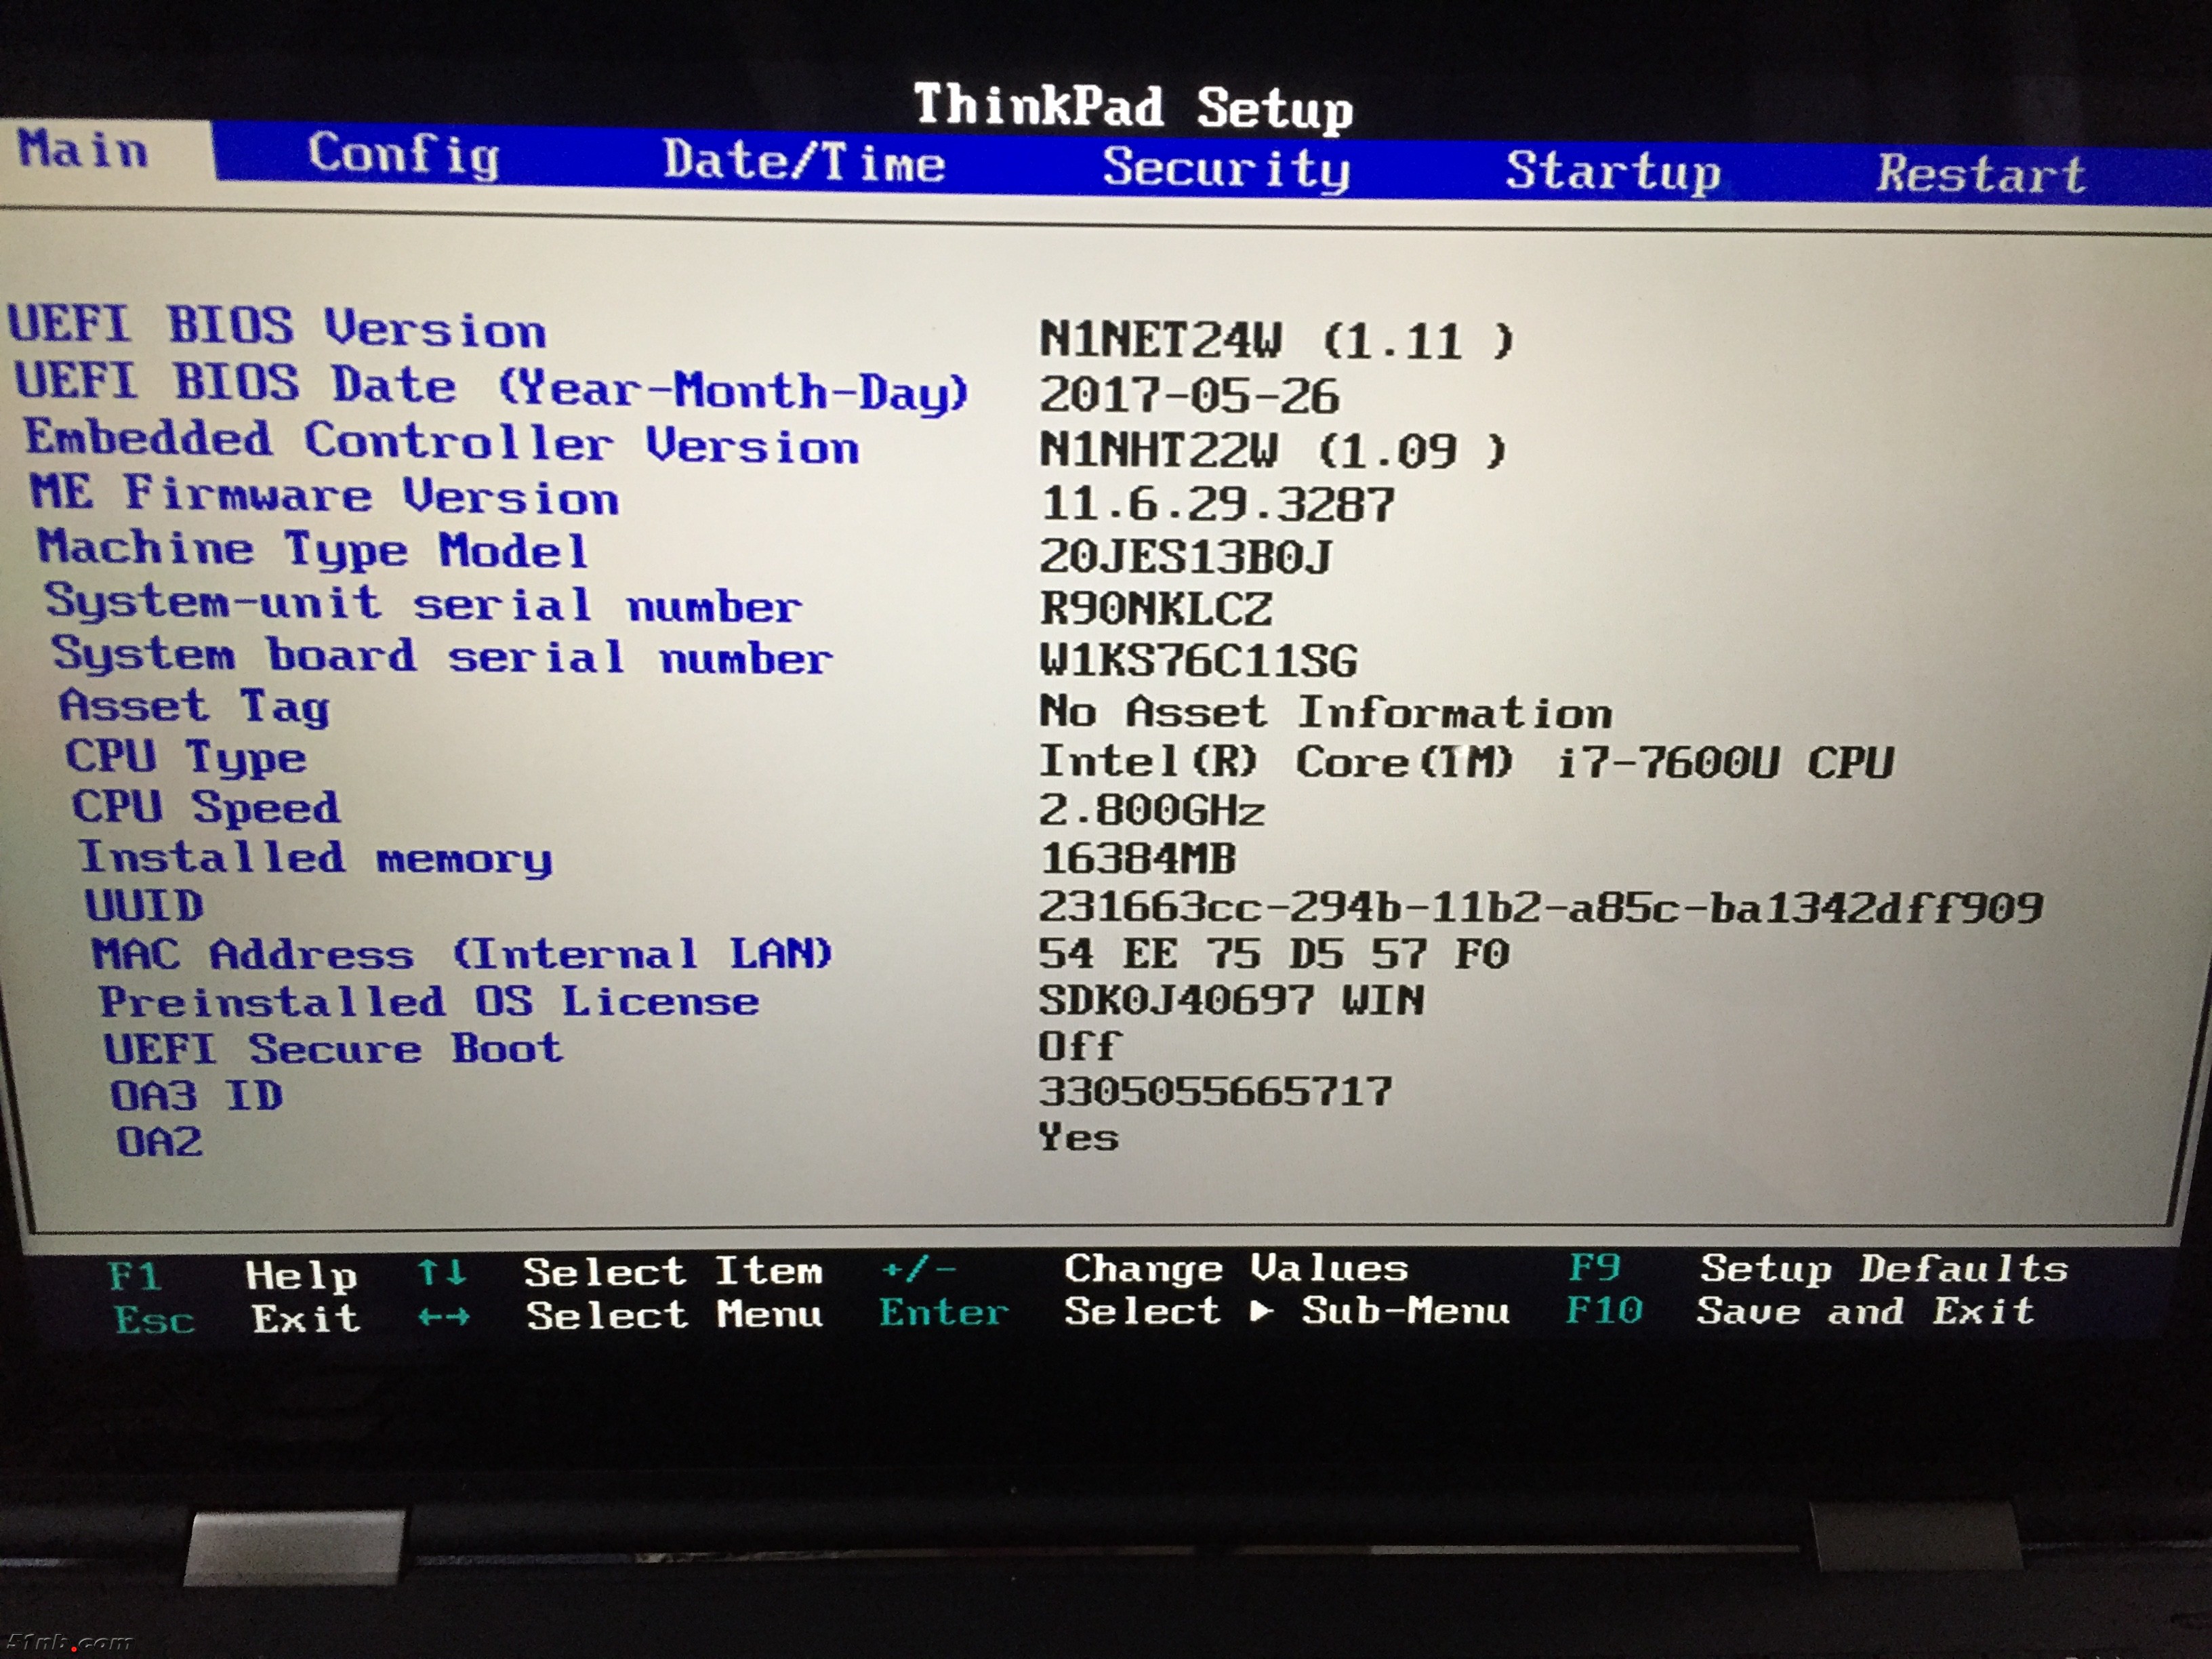Image resolution: width=2212 pixels, height=1659 pixels.
Task: Click the UUID value text
Action: pos(1539,908)
